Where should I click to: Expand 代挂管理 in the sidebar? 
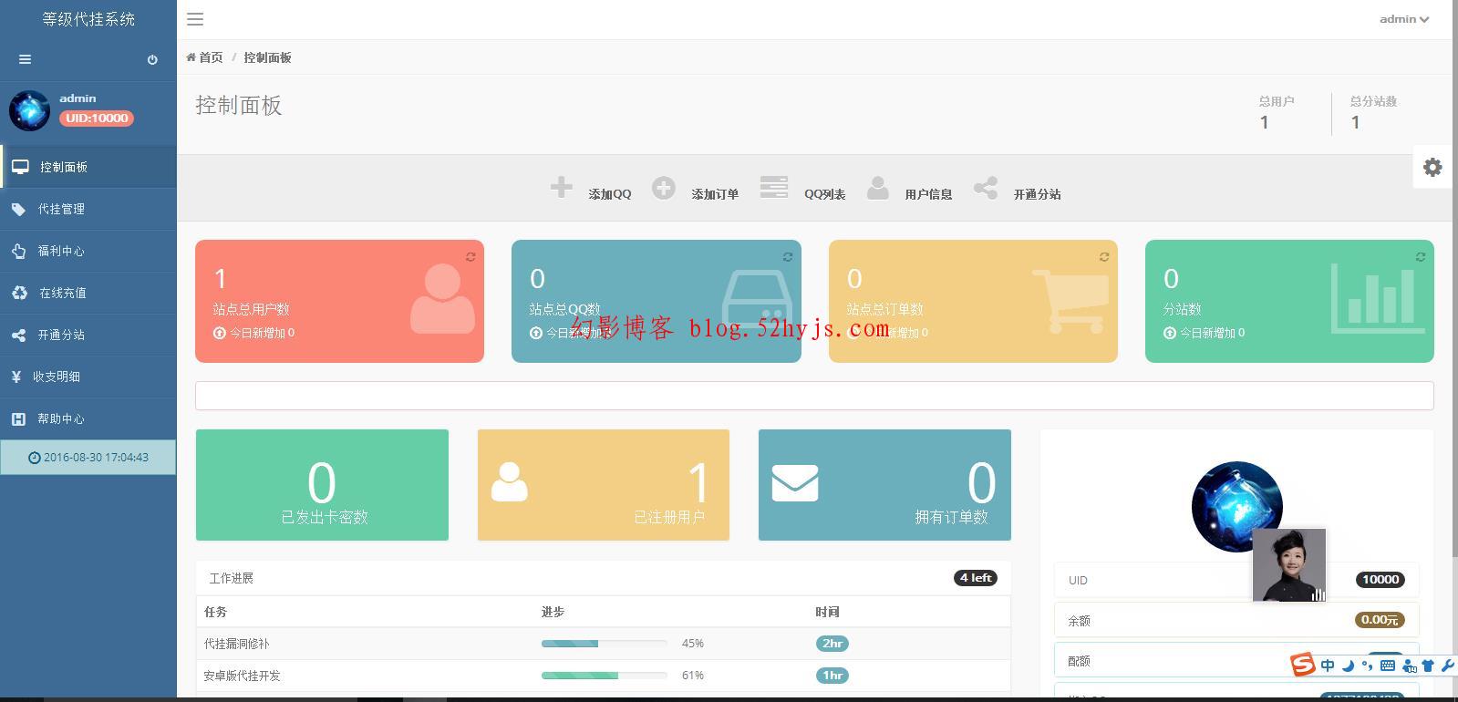tap(61, 210)
